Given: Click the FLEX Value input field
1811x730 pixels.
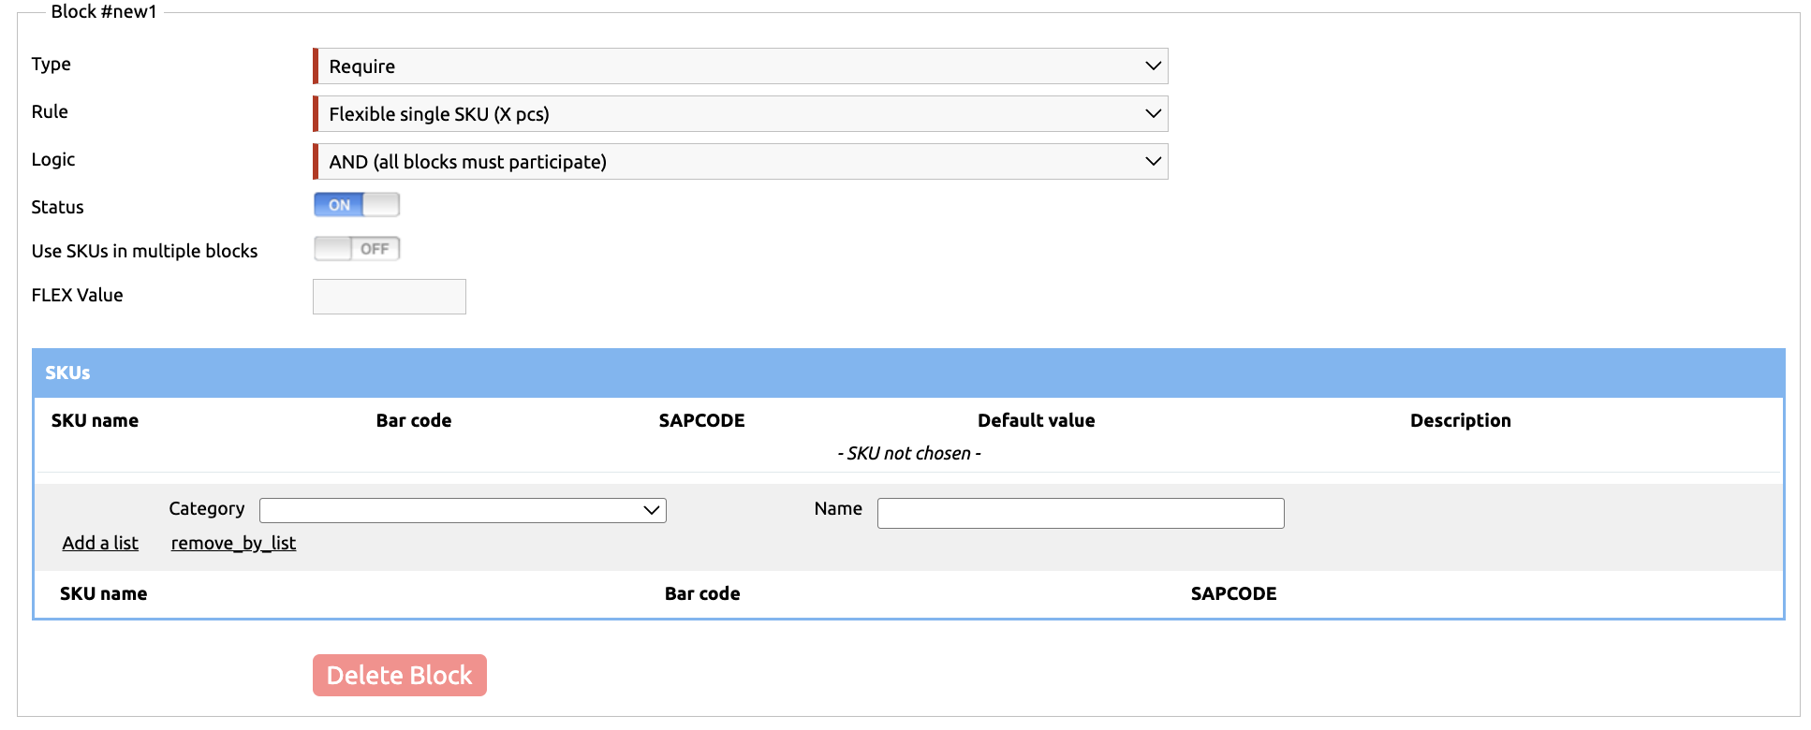Looking at the screenshot, I should 389,297.
